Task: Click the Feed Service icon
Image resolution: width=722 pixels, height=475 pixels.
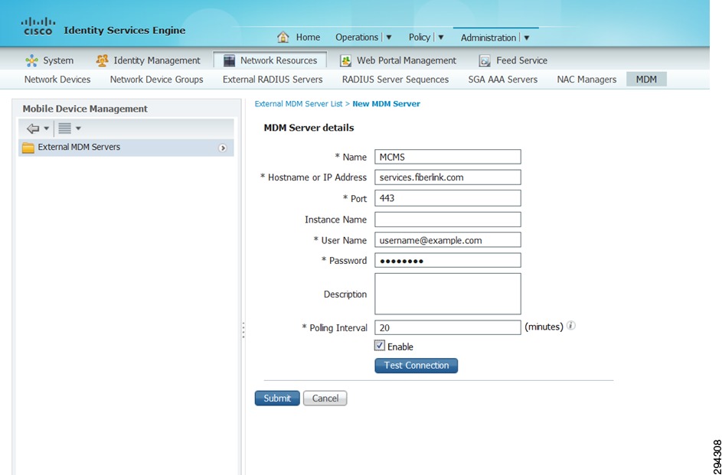Action: (x=485, y=60)
